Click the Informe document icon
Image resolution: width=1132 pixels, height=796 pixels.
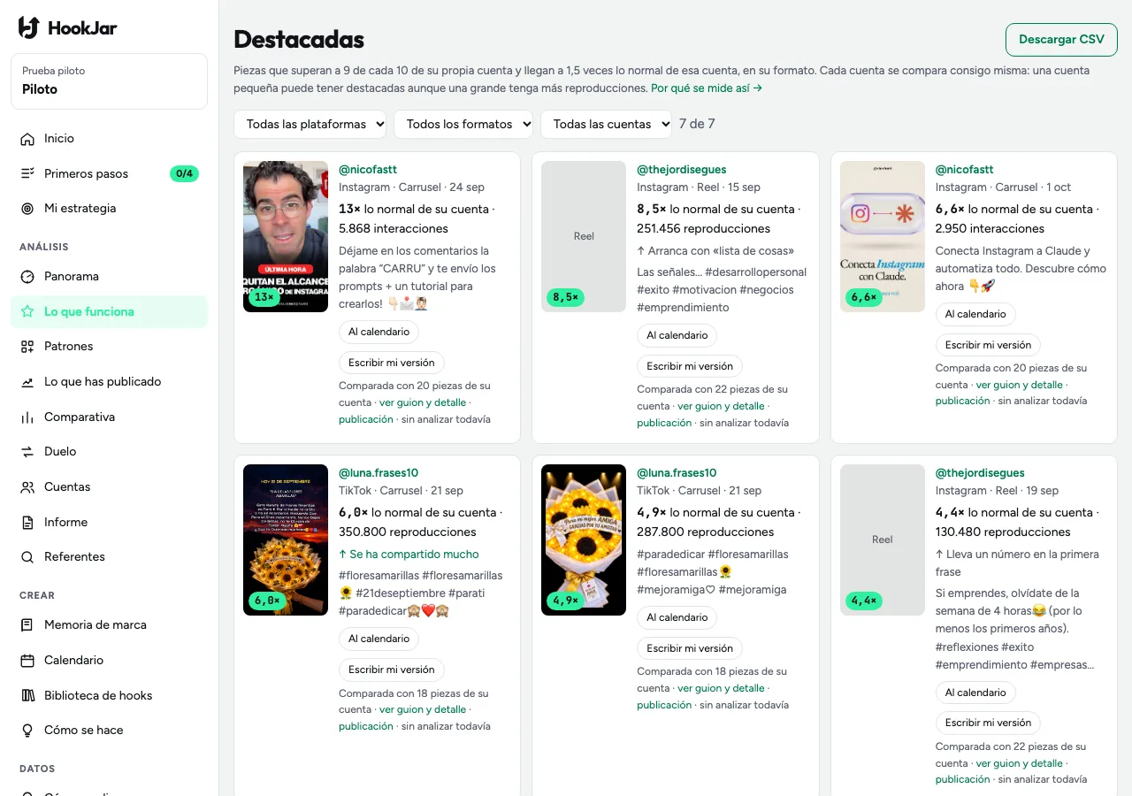27,522
